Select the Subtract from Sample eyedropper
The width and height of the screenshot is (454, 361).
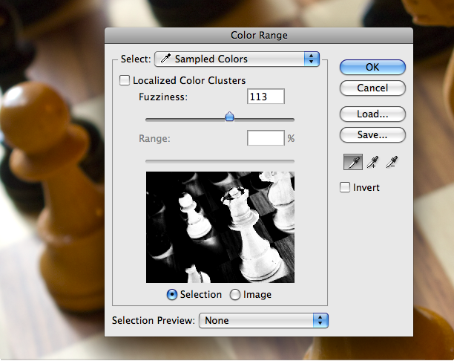click(392, 162)
